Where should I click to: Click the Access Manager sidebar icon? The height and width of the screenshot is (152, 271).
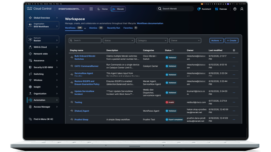30,107
